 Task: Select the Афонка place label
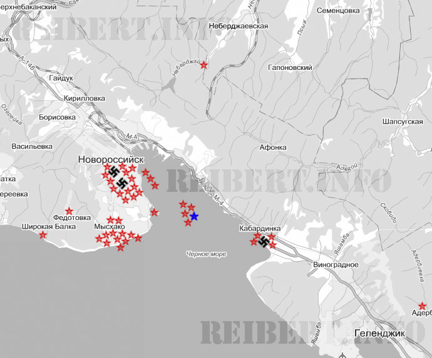(272, 147)
